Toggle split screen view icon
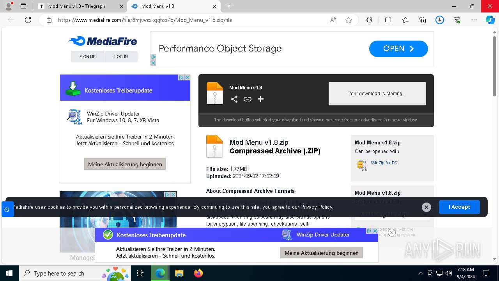Viewport: 499px width, 281px height. (x=388, y=20)
